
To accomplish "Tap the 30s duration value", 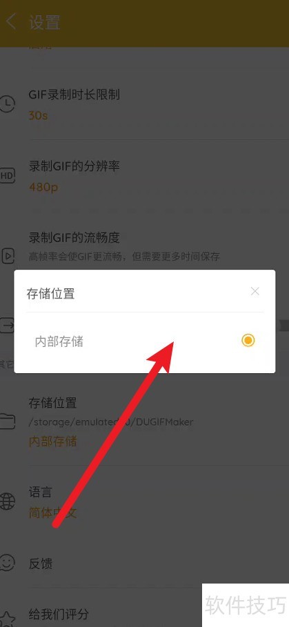I will point(38,116).
